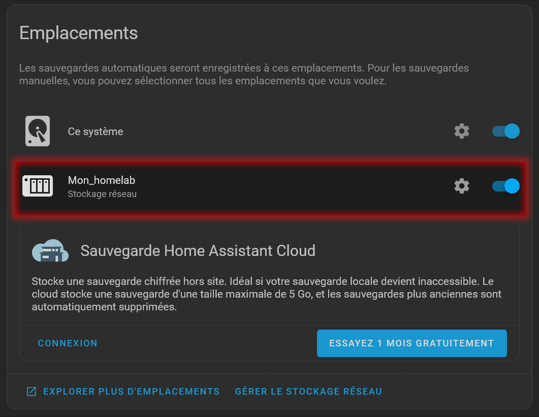The image size is (539, 417).
Task: Open Mon_homelab settings gear
Action: coord(461,186)
